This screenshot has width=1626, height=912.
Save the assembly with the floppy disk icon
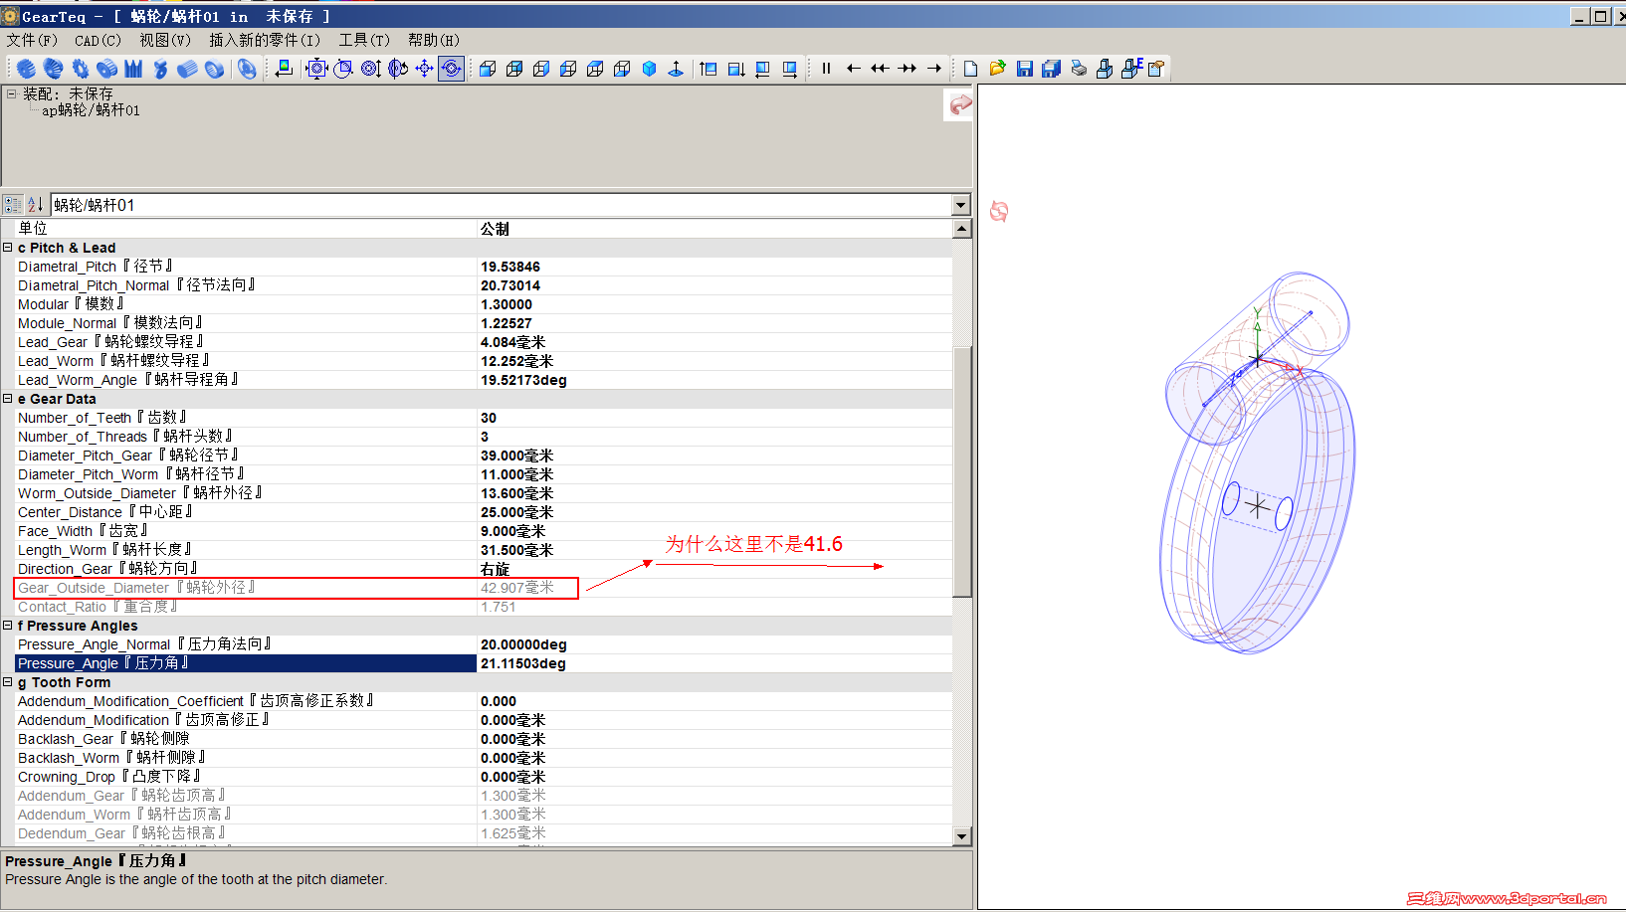pyautogui.click(x=1024, y=69)
